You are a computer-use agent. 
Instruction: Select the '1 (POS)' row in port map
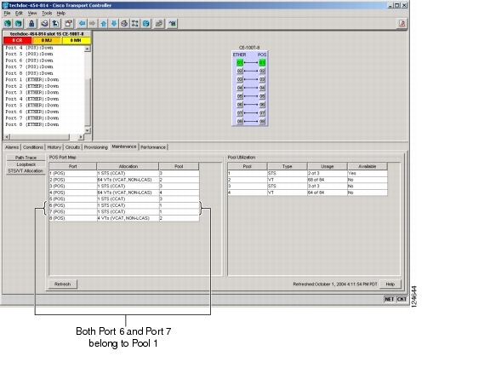[x=124, y=173]
